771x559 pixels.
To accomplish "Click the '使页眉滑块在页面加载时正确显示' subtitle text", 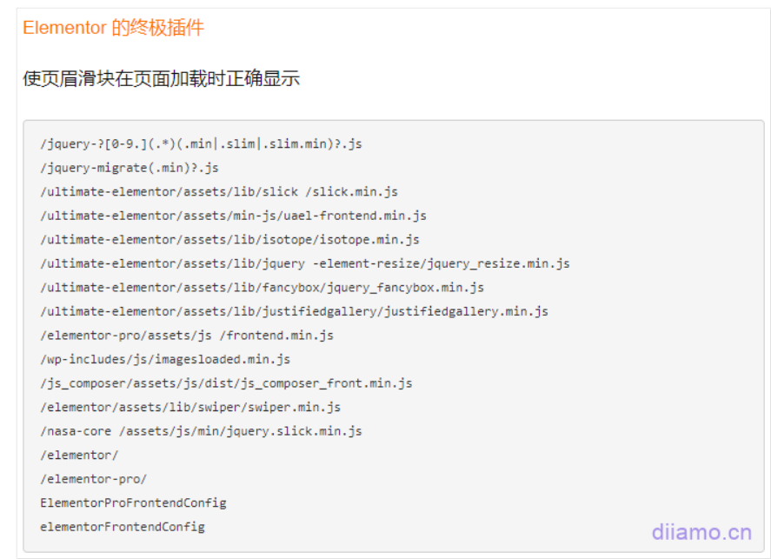I will 161,78.
